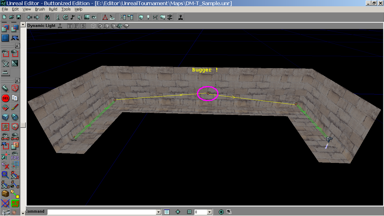This screenshot has height=216, width=384.
Task: Click the Build Geometry cube icon
Action: point(141,17)
